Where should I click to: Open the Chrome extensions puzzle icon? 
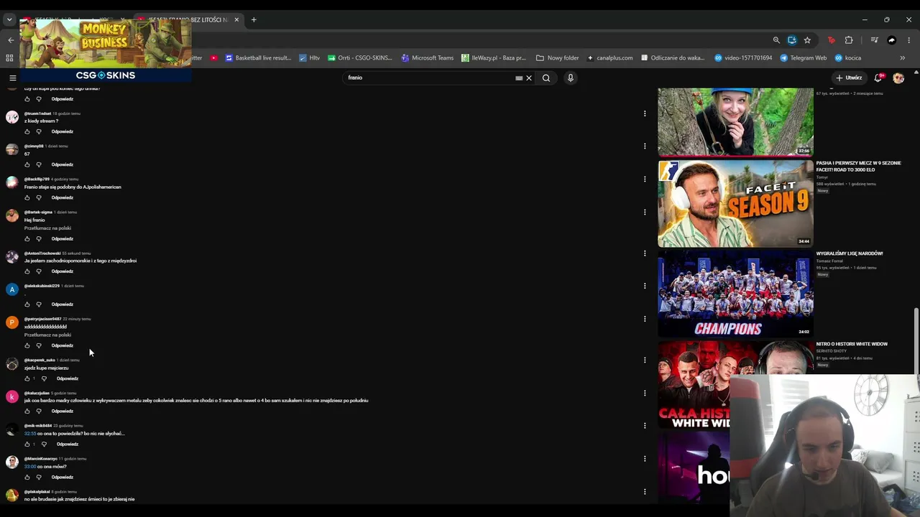(x=849, y=40)
